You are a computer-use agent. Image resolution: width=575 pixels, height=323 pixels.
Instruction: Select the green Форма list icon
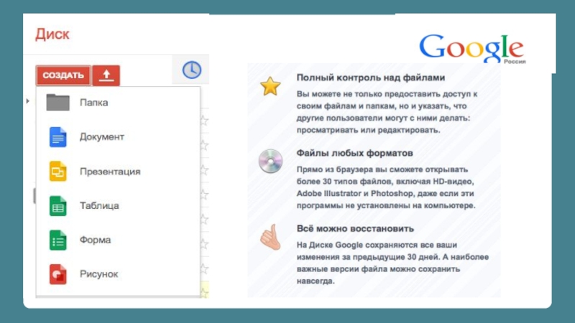(58, 240)
